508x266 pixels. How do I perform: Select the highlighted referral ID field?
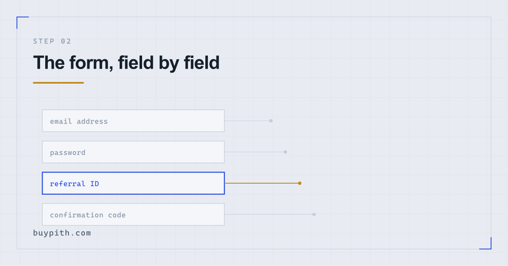133,183
